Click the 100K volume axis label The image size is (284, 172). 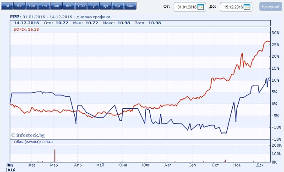point(277,154)
